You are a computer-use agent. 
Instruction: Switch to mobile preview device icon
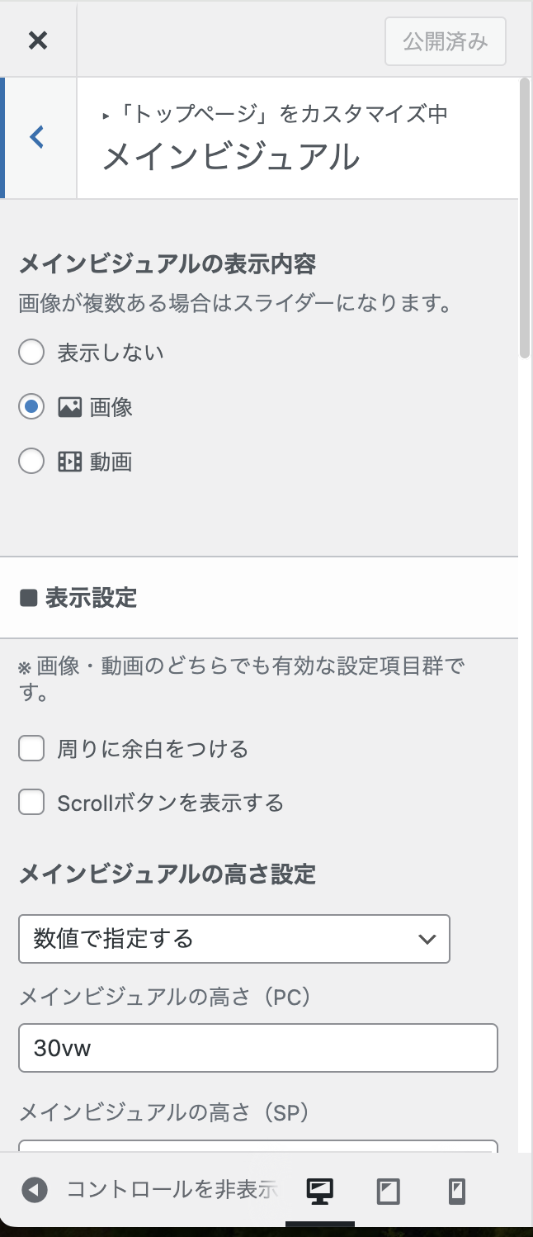(456, 1190)
